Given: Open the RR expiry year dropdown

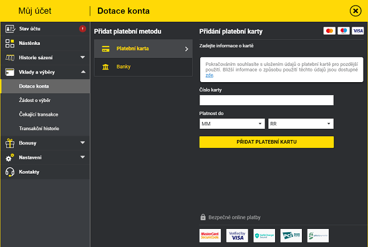Looking at the screenshot, I should click(301, 124).
